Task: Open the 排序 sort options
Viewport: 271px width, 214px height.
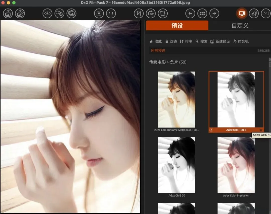Action: pyautogui.click(x=186, y=41)
